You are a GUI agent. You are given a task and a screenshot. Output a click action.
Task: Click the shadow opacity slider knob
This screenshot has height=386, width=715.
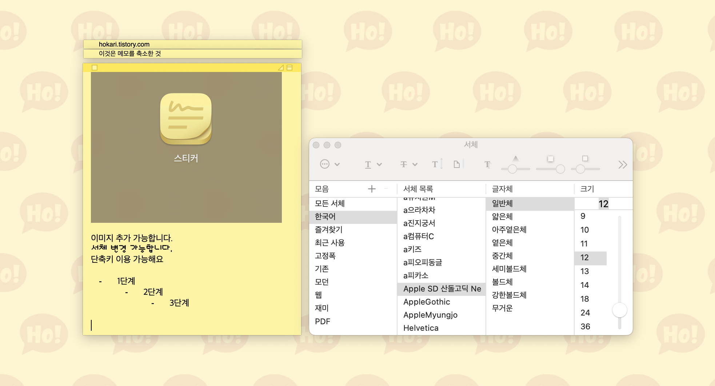pos(512,169)
